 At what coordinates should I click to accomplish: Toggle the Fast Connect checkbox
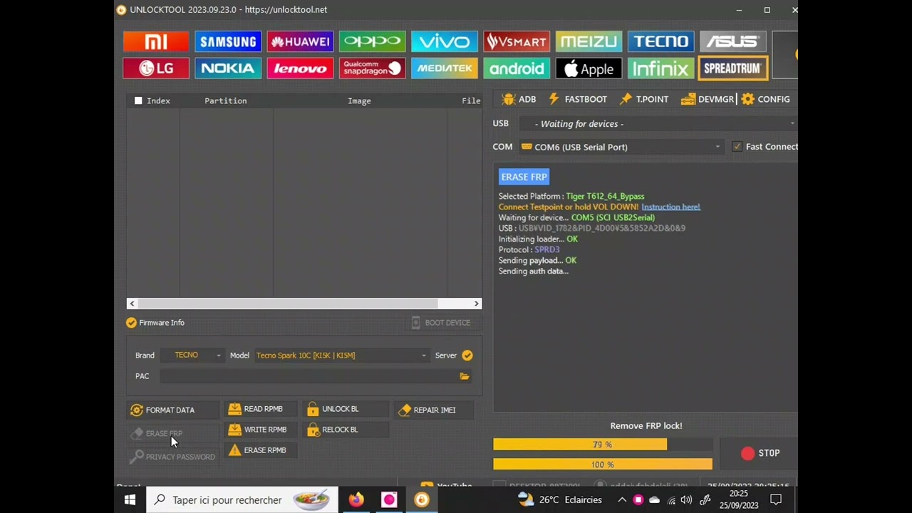[737, 147]
